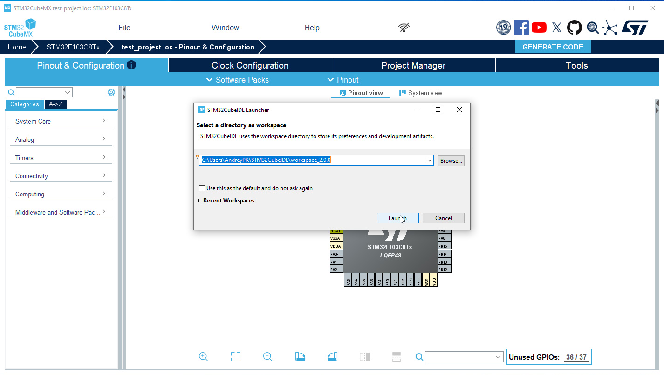
Task: Open the Window menu
Action: coord(225,28)
